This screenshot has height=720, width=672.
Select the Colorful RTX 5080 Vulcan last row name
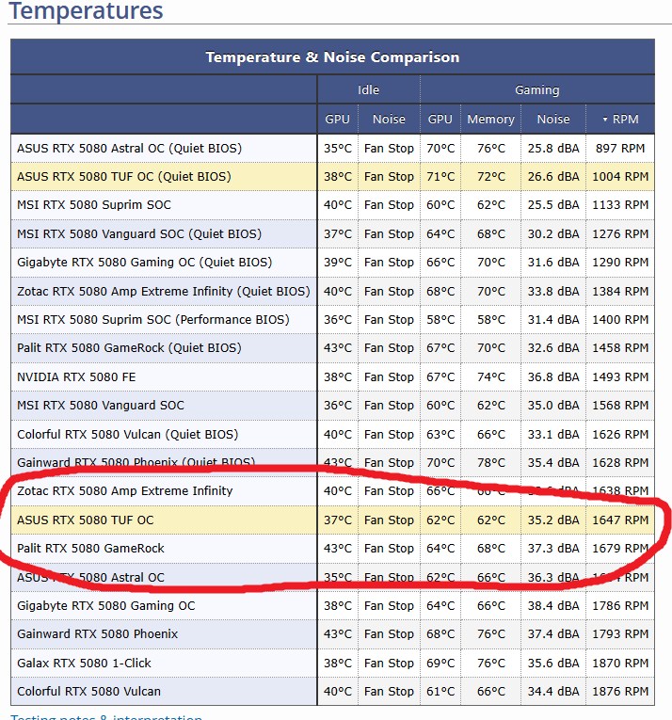88,692
